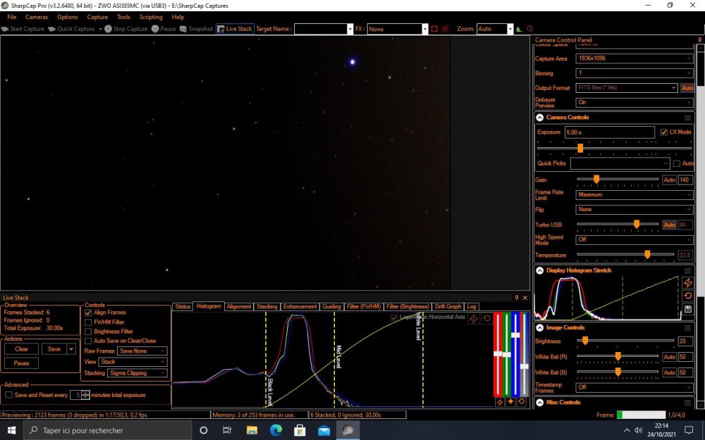Screen dimensions: 705x440
Task: Open Image Controls section menu icon
Action: click(x=687, y=328)
